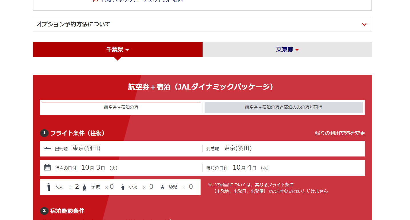Click the ※この商品については notice text
The width and height of the screenshot is (410, 220).
pos(268,188)
